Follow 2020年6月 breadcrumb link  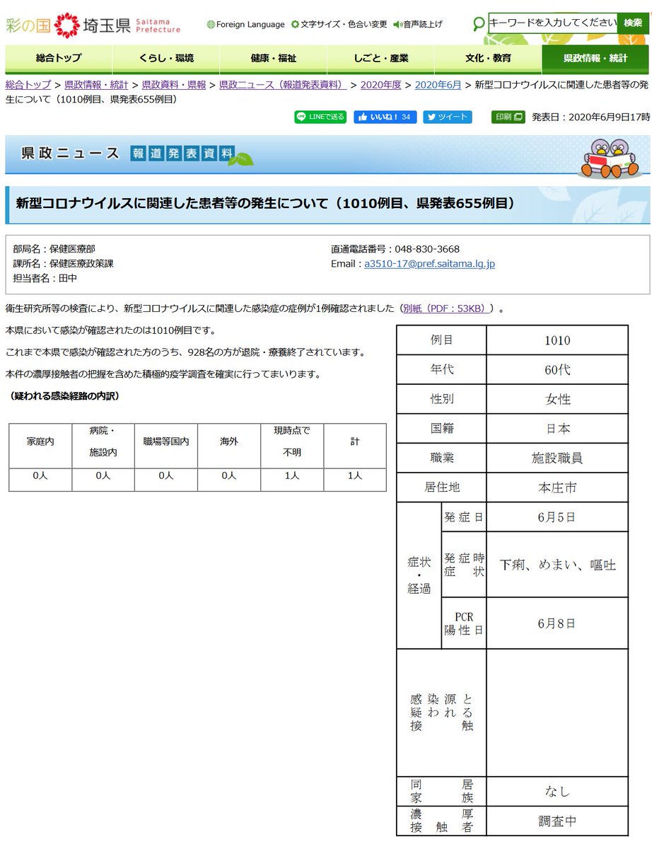438,85
